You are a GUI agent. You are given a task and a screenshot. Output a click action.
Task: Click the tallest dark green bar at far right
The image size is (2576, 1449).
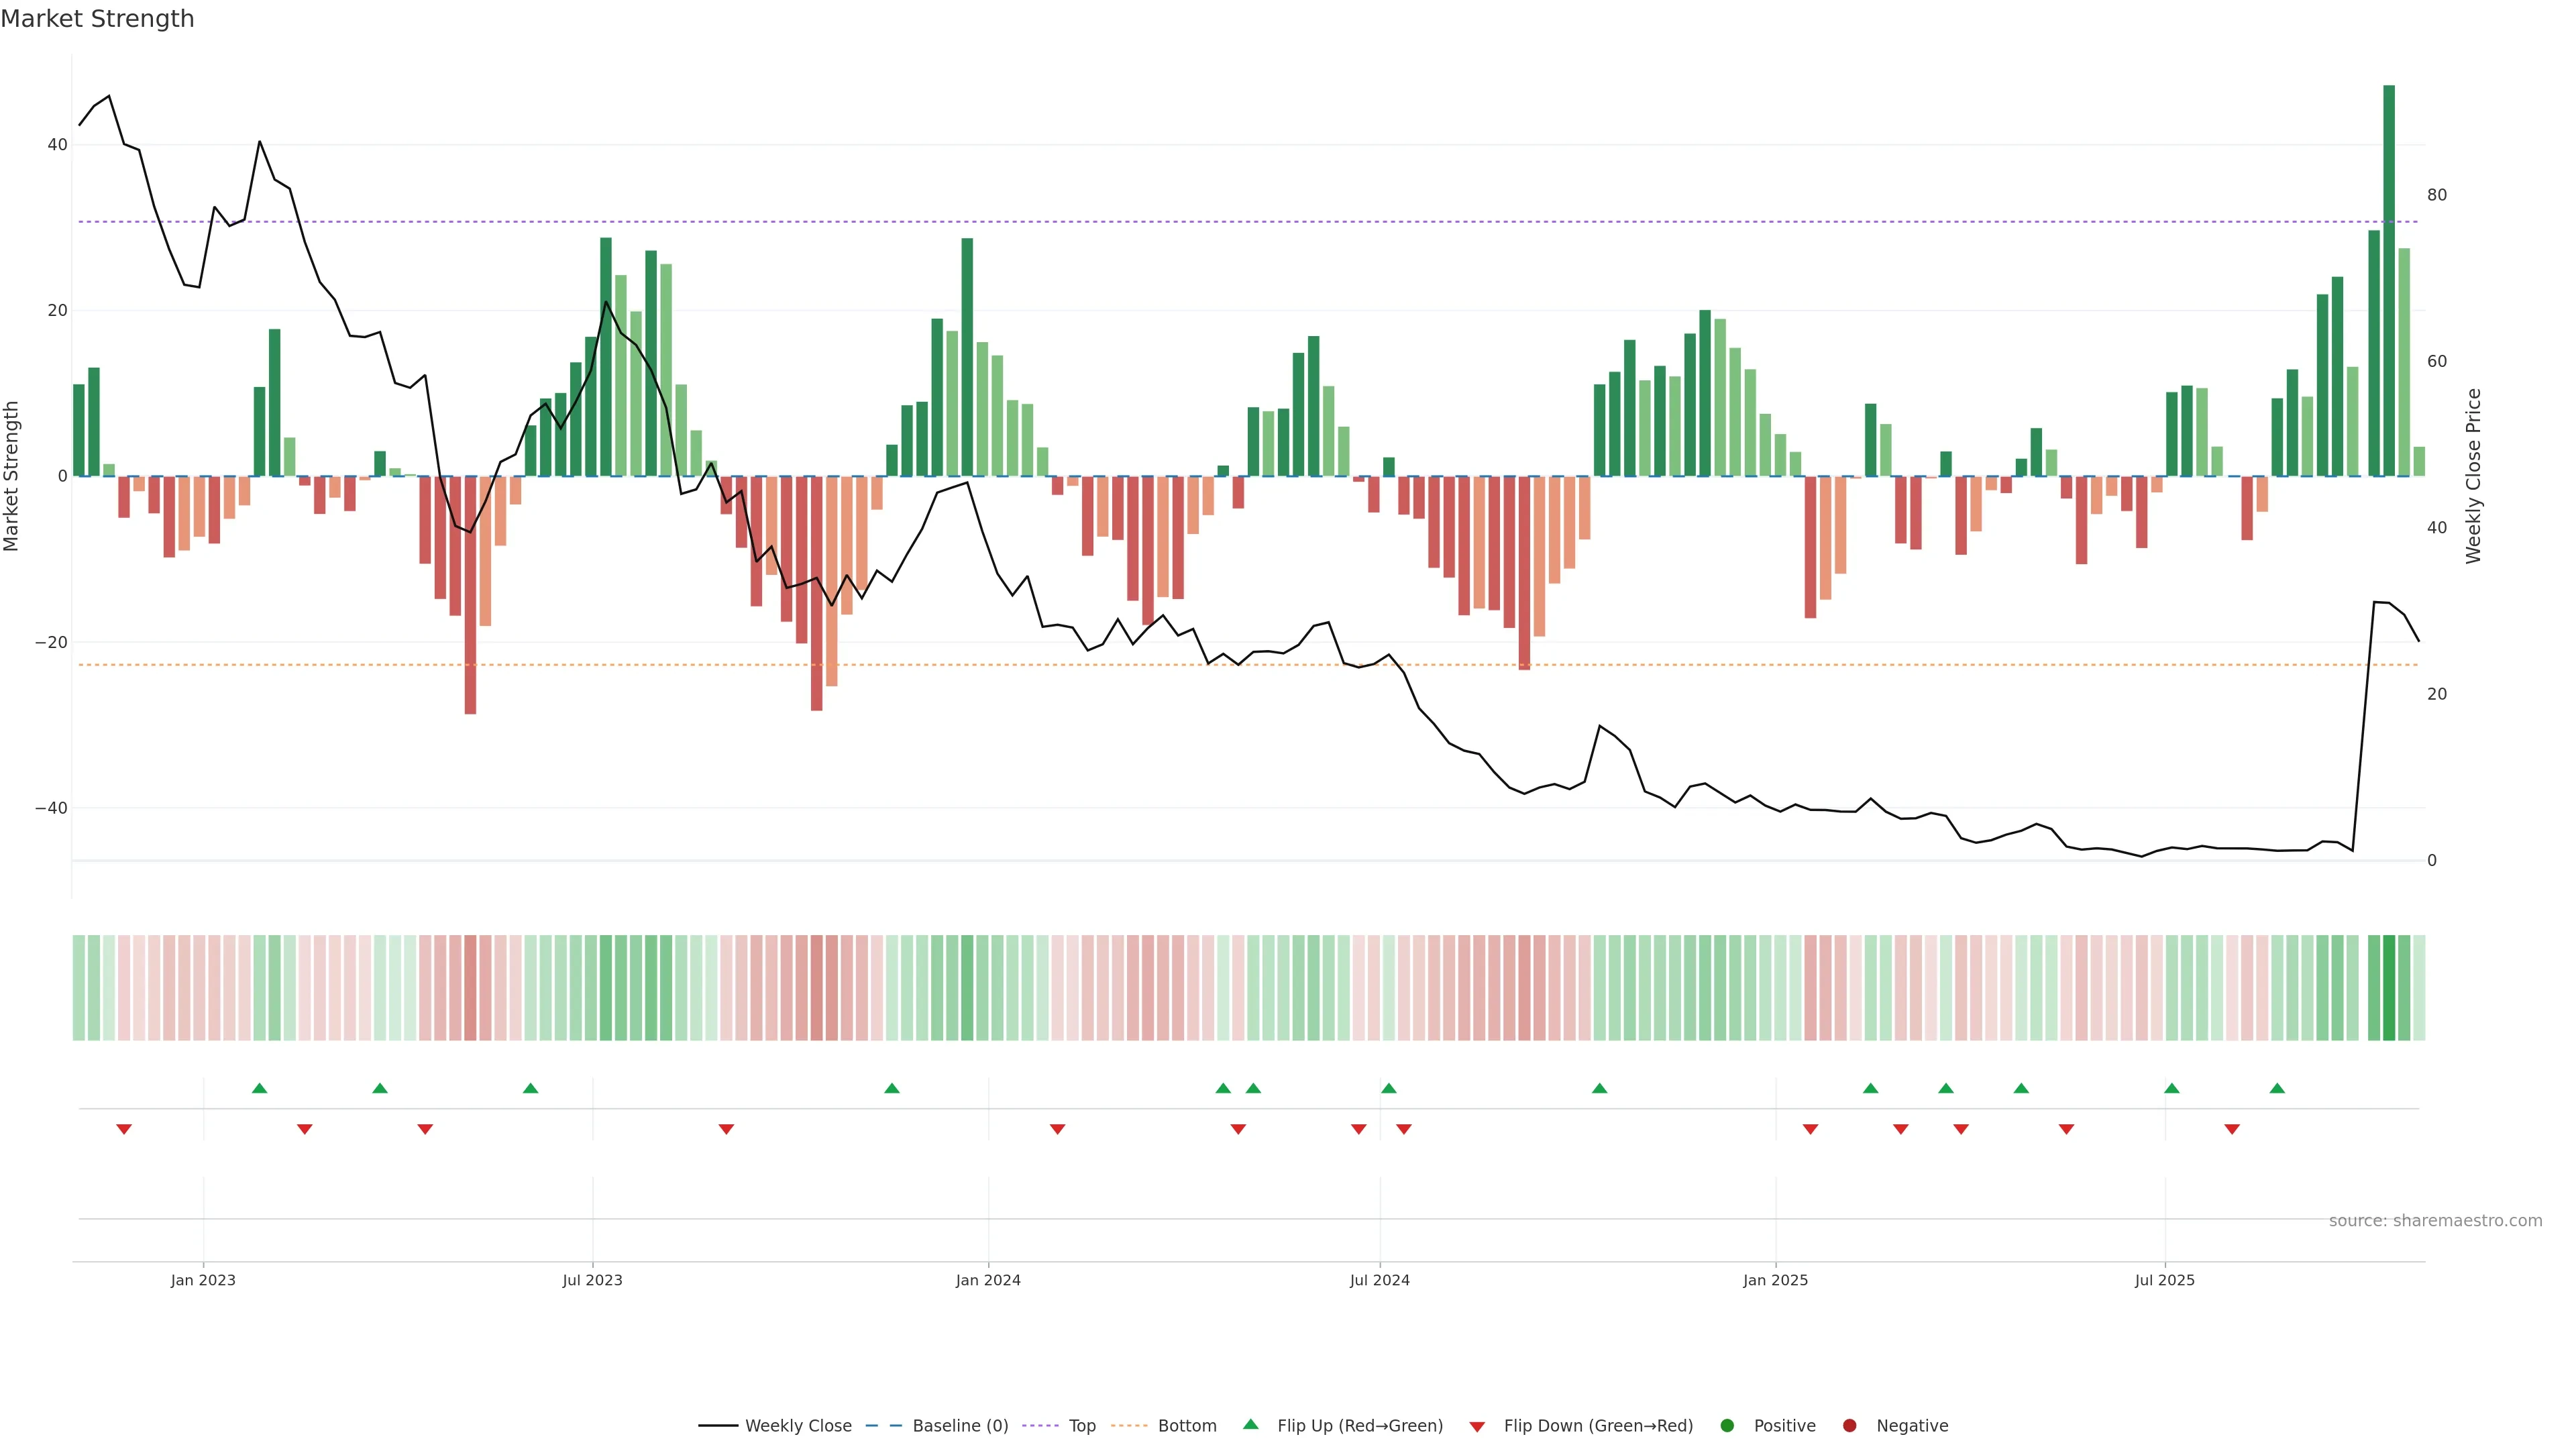(x=2389, y=280)
